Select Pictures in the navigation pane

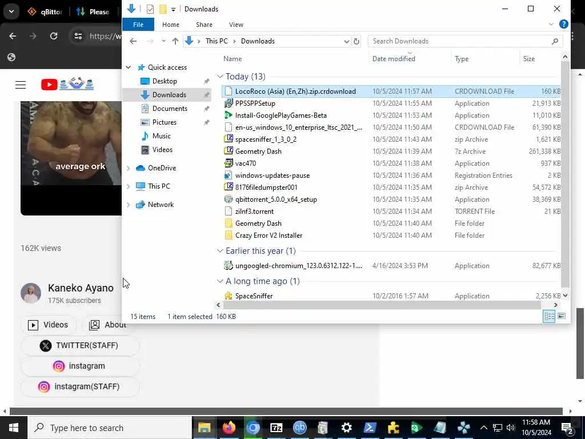click(x=164, y=122)
